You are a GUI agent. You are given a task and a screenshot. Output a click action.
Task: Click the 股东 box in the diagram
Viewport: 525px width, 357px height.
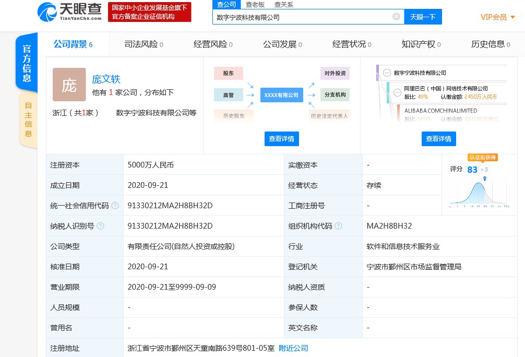click(x=229, y=73)
